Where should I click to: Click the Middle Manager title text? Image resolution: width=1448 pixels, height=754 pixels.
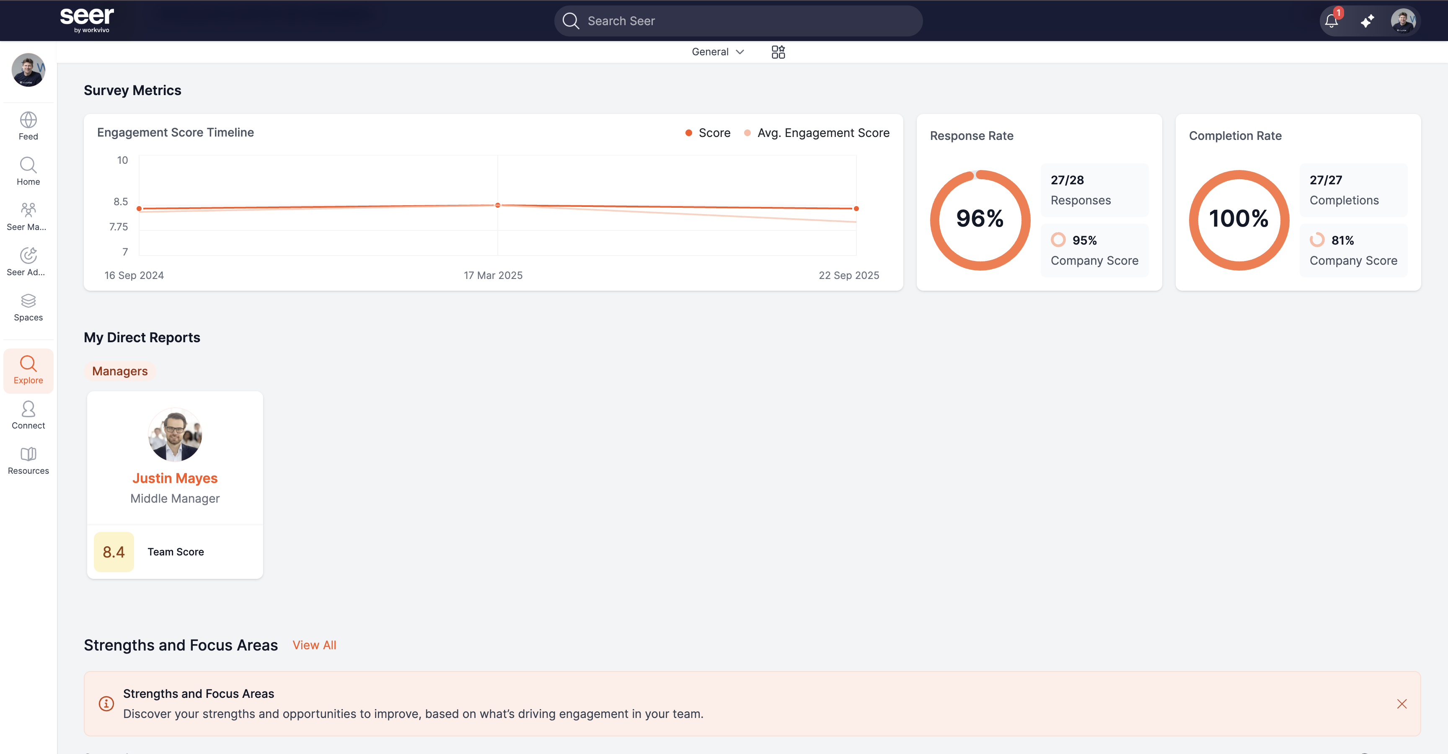tap(175, 498)
